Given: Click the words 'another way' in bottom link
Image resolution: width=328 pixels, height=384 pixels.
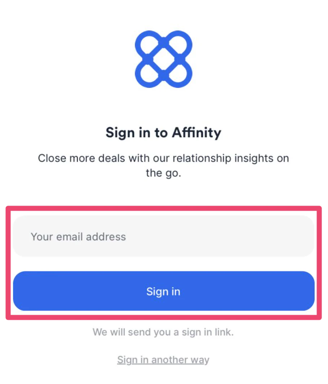Looking at the screenshot, I should pyautogui.click(x=180, y=360).
